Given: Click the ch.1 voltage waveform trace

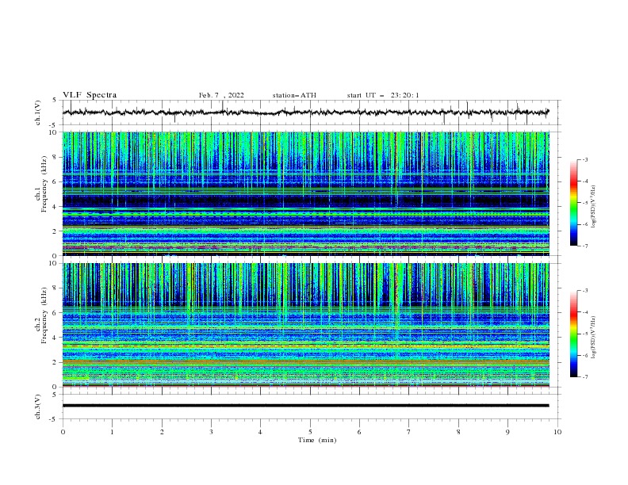Looking at the screenshot, I should click(305, 113).
